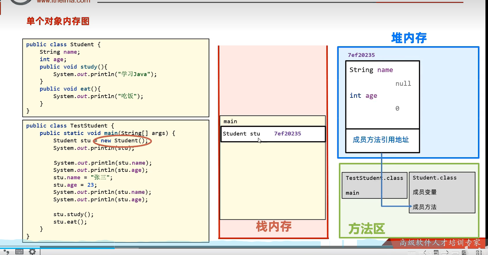Click the "main" label in the stack frame
This screenshot has width=488, height=255.
[x=230, y=122]
